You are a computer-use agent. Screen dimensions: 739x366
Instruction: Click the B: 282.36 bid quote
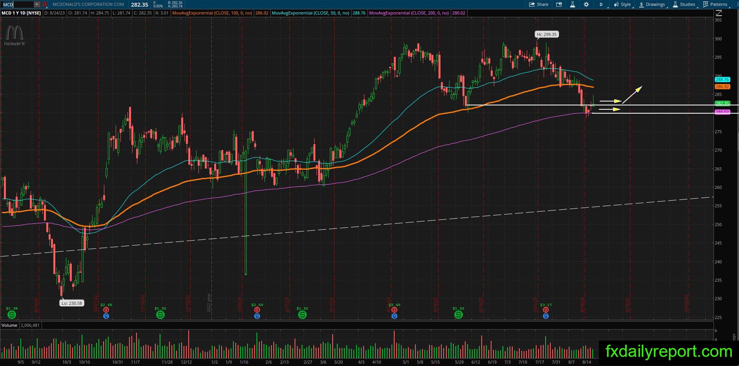pos(175,2)
